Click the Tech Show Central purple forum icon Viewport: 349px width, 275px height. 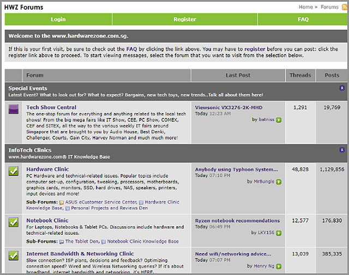click(14, 109)
